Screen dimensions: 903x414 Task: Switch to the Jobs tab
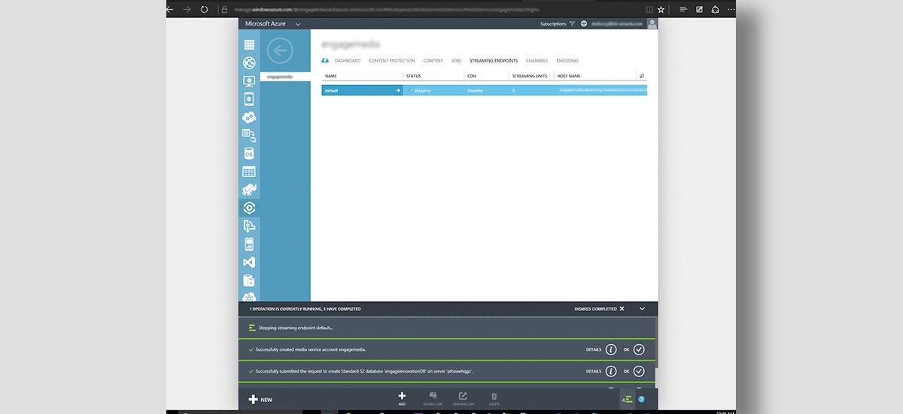pos(456,60)
